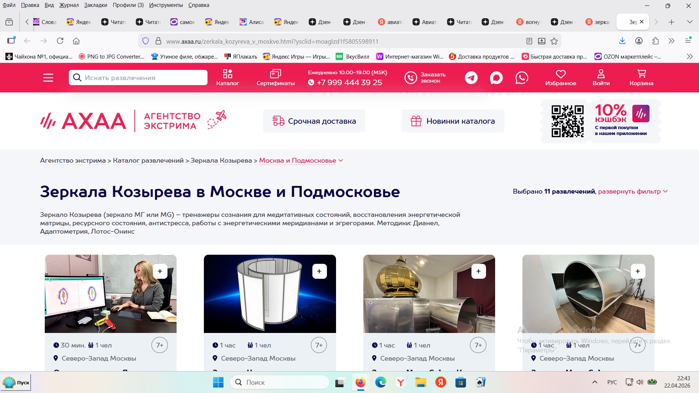Open the hamburger menu on AXAA header
699x393 pixels.
tap(48, 78)
